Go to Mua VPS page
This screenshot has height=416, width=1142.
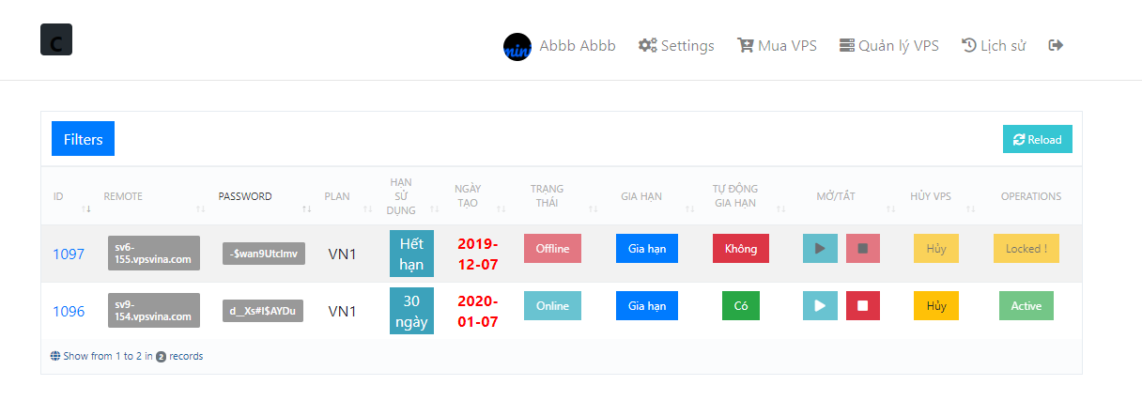tap(778, 45)
